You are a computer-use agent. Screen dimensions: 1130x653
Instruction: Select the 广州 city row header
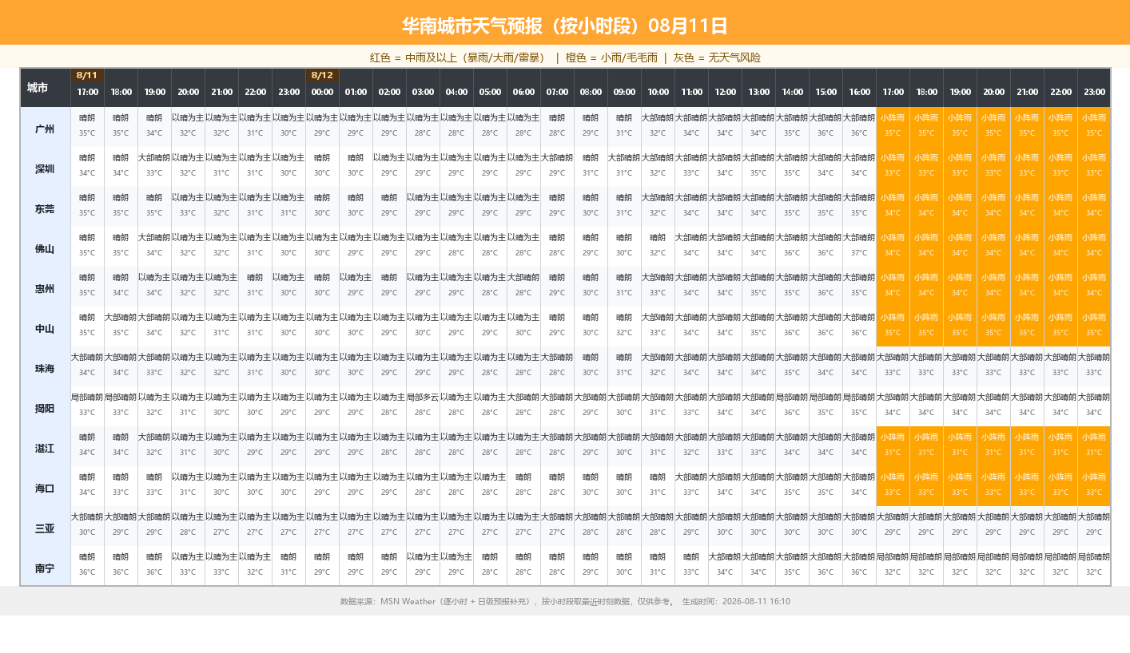coord(46,127)
